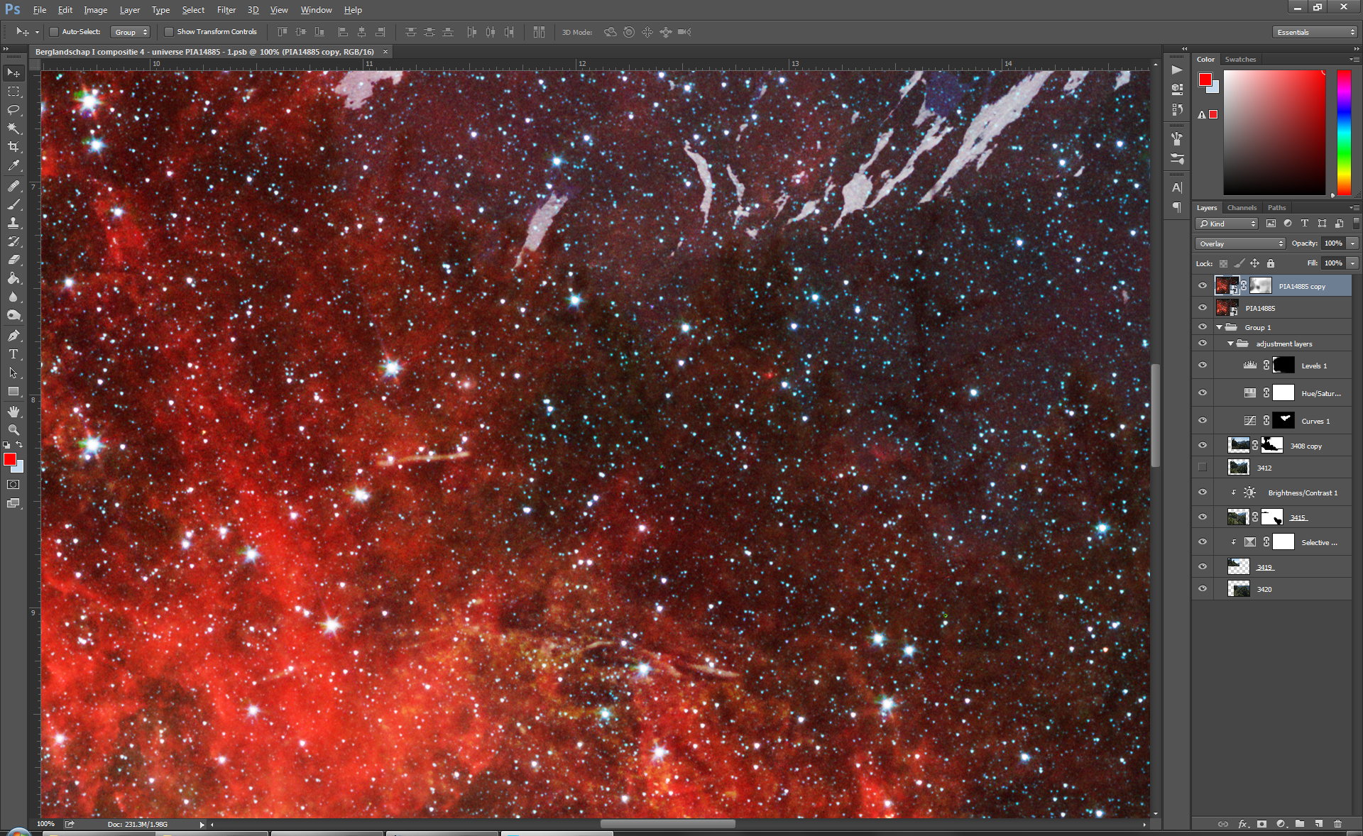Screen dimensions: 1363x836
Task: Select the Zoom tool
Action: click(x=13, y=430)
